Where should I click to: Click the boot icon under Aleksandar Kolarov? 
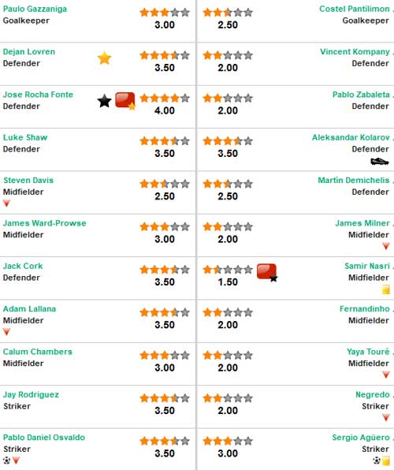click(380, 162)
